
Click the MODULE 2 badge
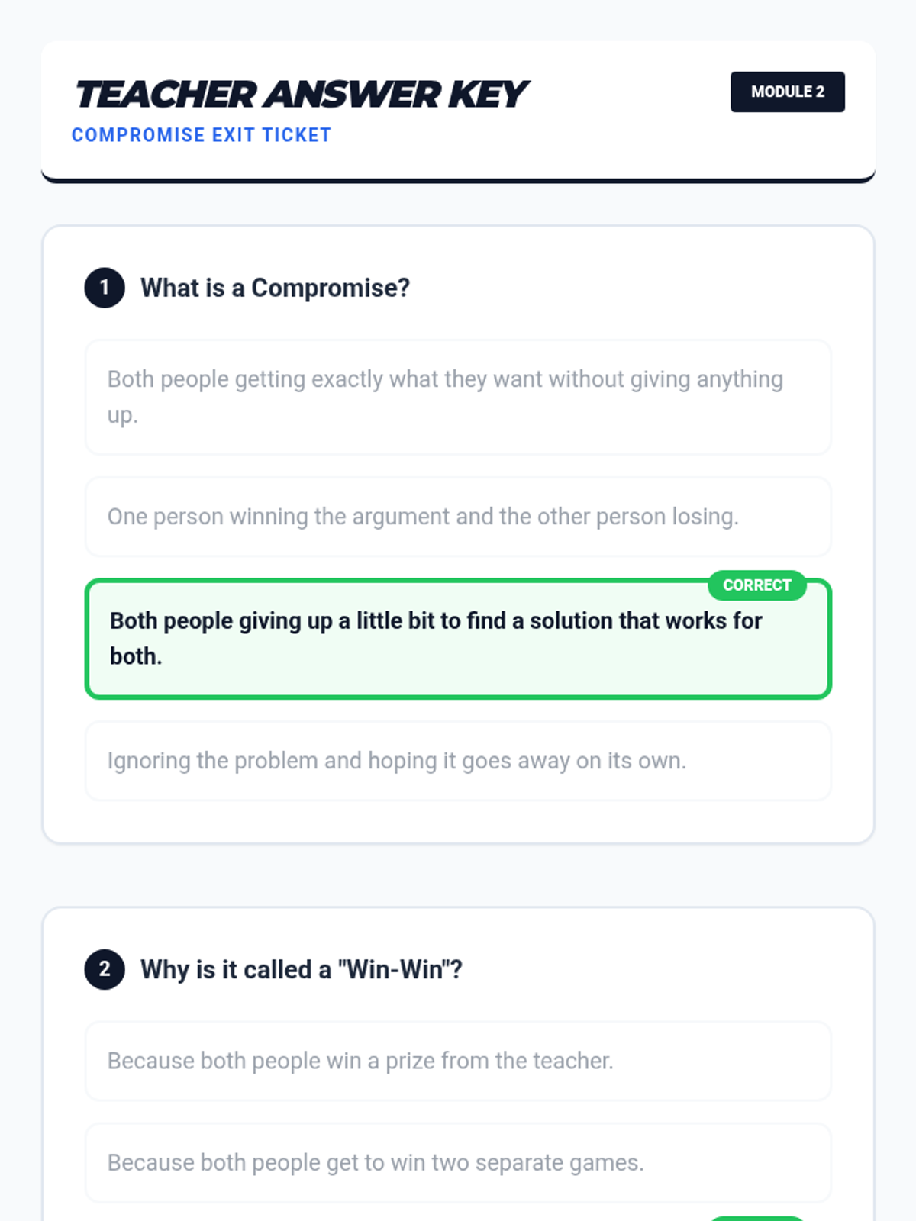click(x=787, y=92)
